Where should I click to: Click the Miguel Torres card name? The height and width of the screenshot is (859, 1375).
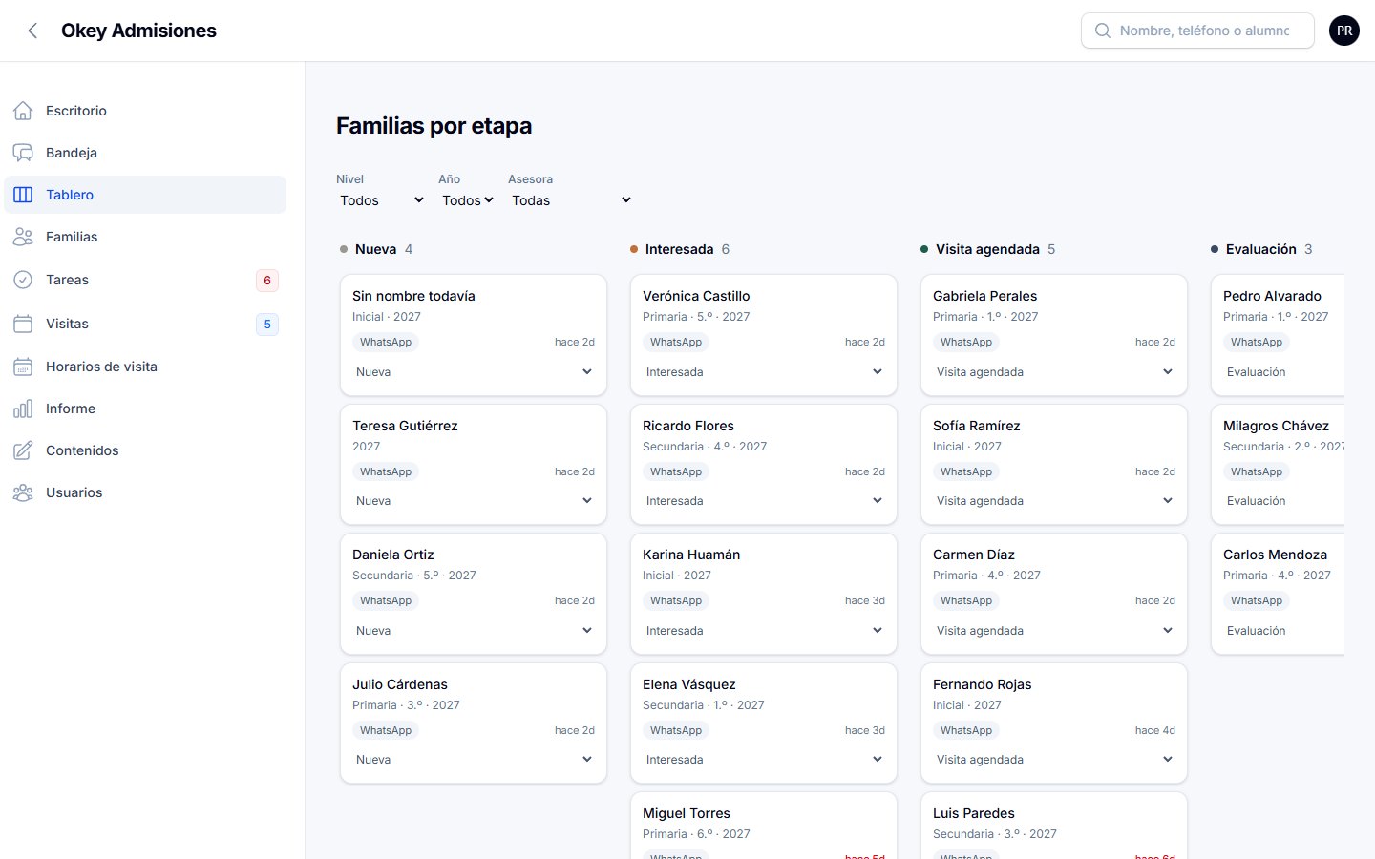tap(687, 813)
